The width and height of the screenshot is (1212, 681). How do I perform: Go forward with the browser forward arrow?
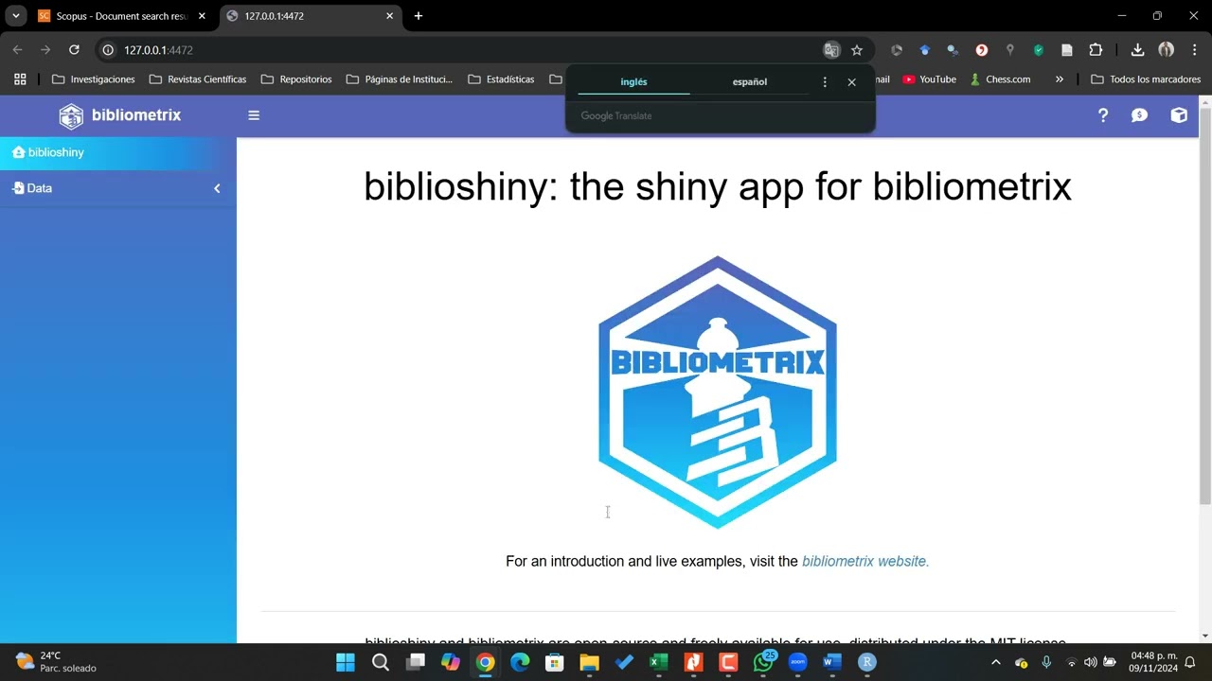pos(45,50)
